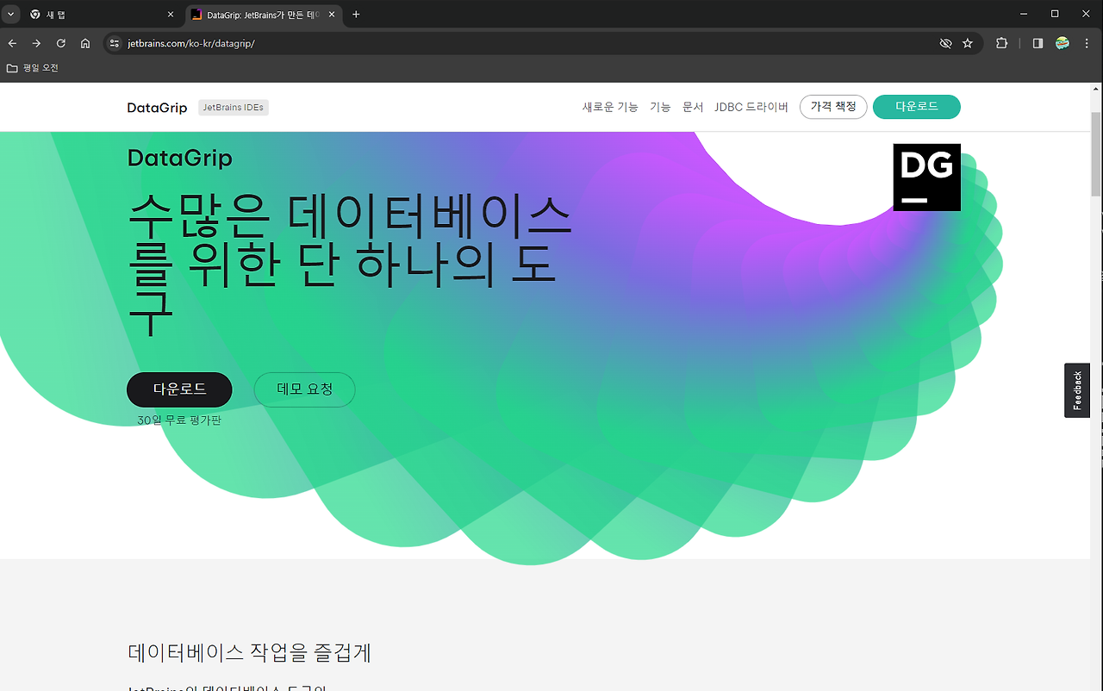Close the 새 탭 tab
Screen dimensions: 1103x691
[170, 15]
